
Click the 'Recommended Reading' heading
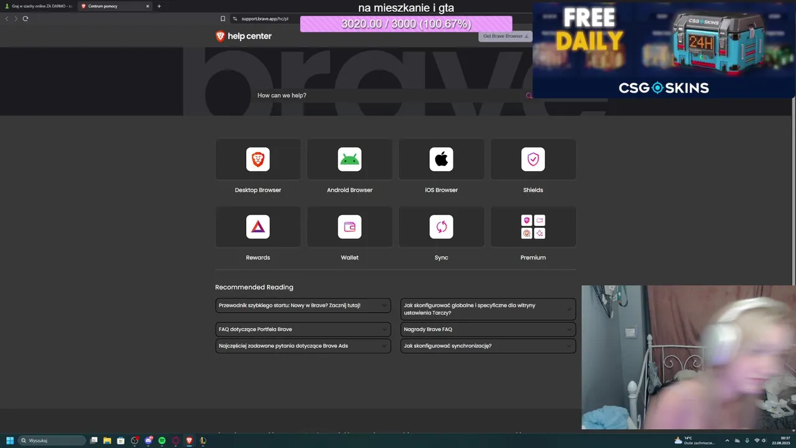pos(254,287)
